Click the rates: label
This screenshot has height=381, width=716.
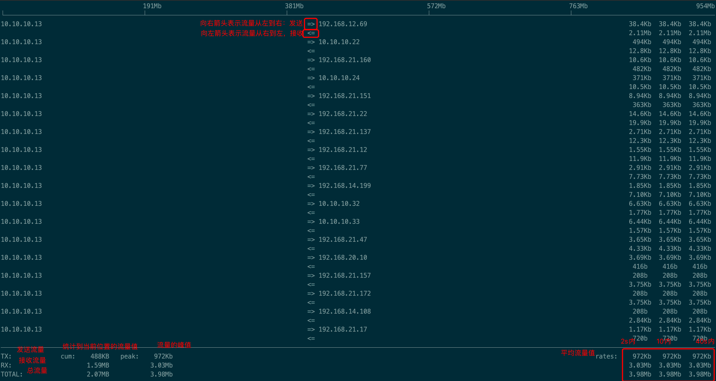606,356
